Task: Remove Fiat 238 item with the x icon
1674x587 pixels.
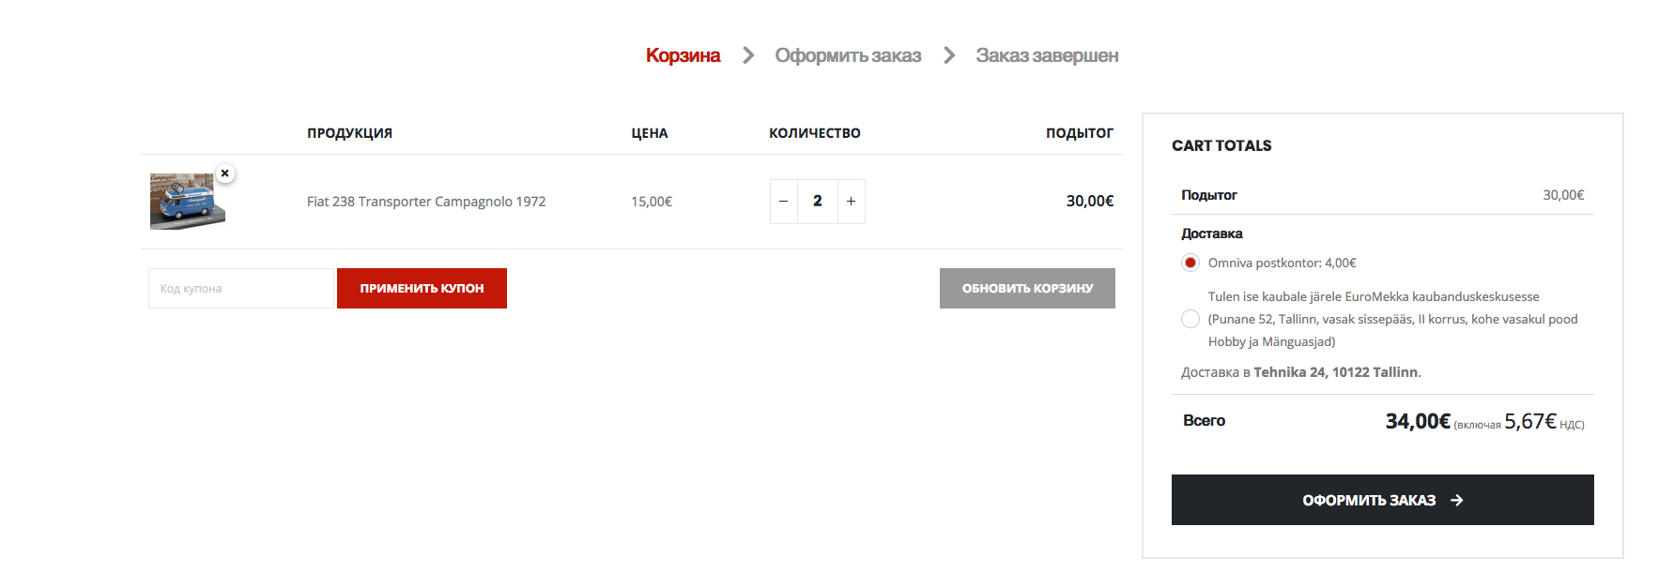Action: click(224, 173)
